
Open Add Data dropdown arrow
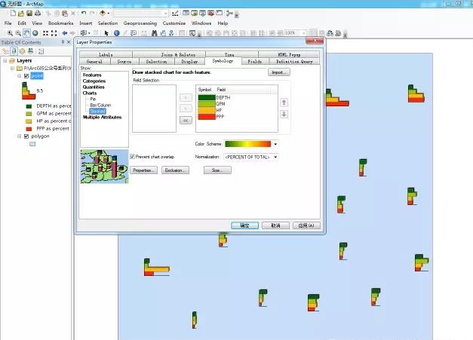pyautogui.click(x=109, y=14)
